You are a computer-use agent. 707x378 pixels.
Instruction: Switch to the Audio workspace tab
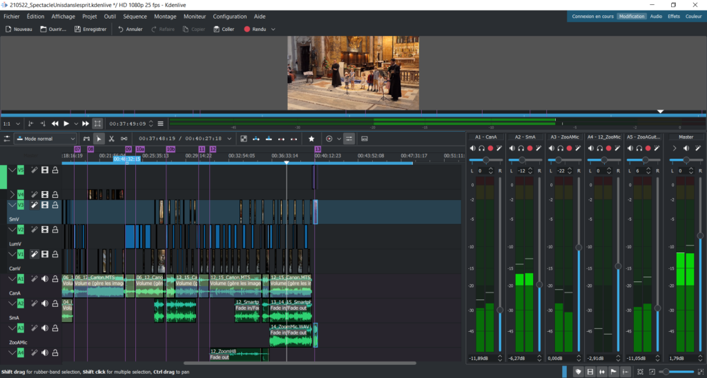point(656,17)
